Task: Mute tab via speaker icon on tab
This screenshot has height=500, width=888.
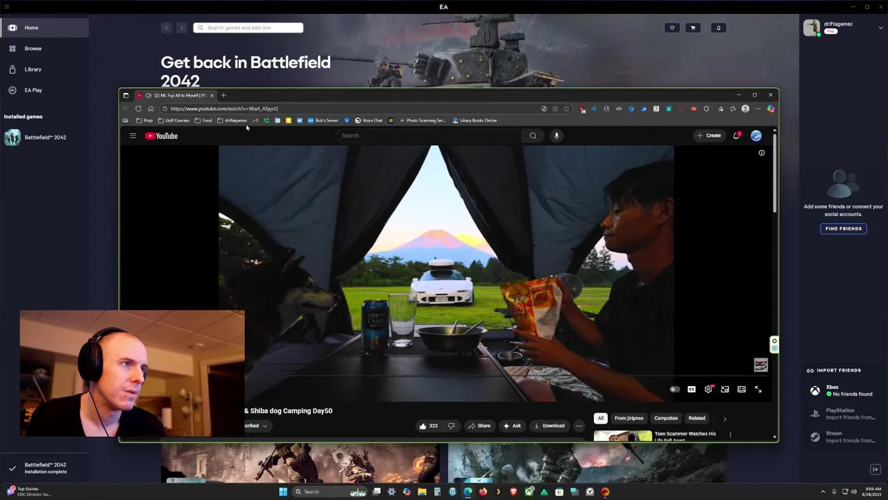Action: click(148, 95)
